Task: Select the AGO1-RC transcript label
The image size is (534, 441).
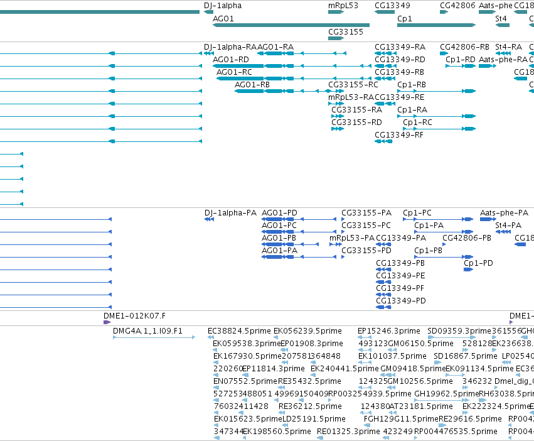Action: [x=234, y=72]
